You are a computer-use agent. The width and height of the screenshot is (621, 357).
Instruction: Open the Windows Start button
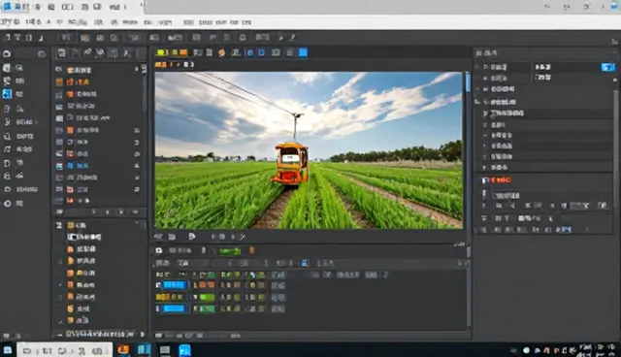(x=8, y=350)
